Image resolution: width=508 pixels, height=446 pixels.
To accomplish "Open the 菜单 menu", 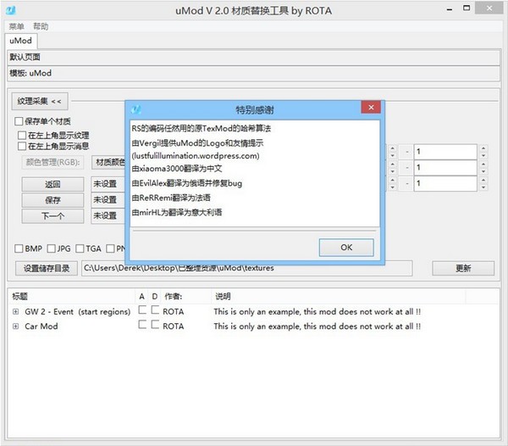I will coord(17,26).
